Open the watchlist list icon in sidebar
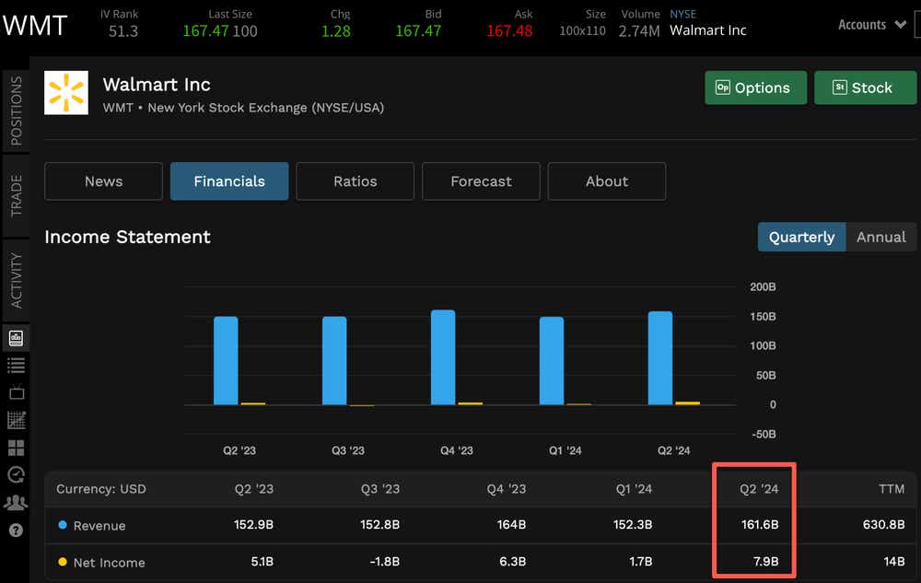921x583 pixels. (x=16, y=366)
